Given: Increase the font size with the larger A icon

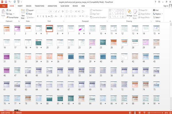Looking at the screenshot, I should pyautogui.click(x=56, y=11).
